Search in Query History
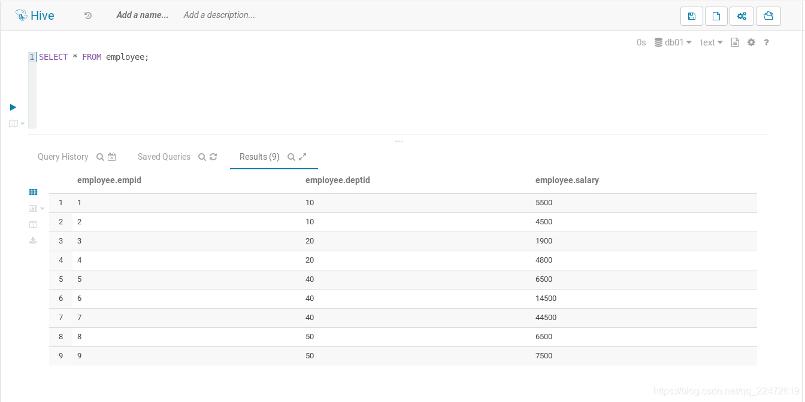The image size is (805, 402). click(101, 157)
